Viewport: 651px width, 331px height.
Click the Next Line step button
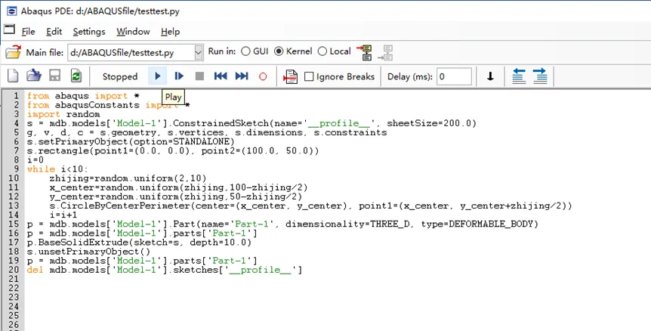click(x=179, y=76)
